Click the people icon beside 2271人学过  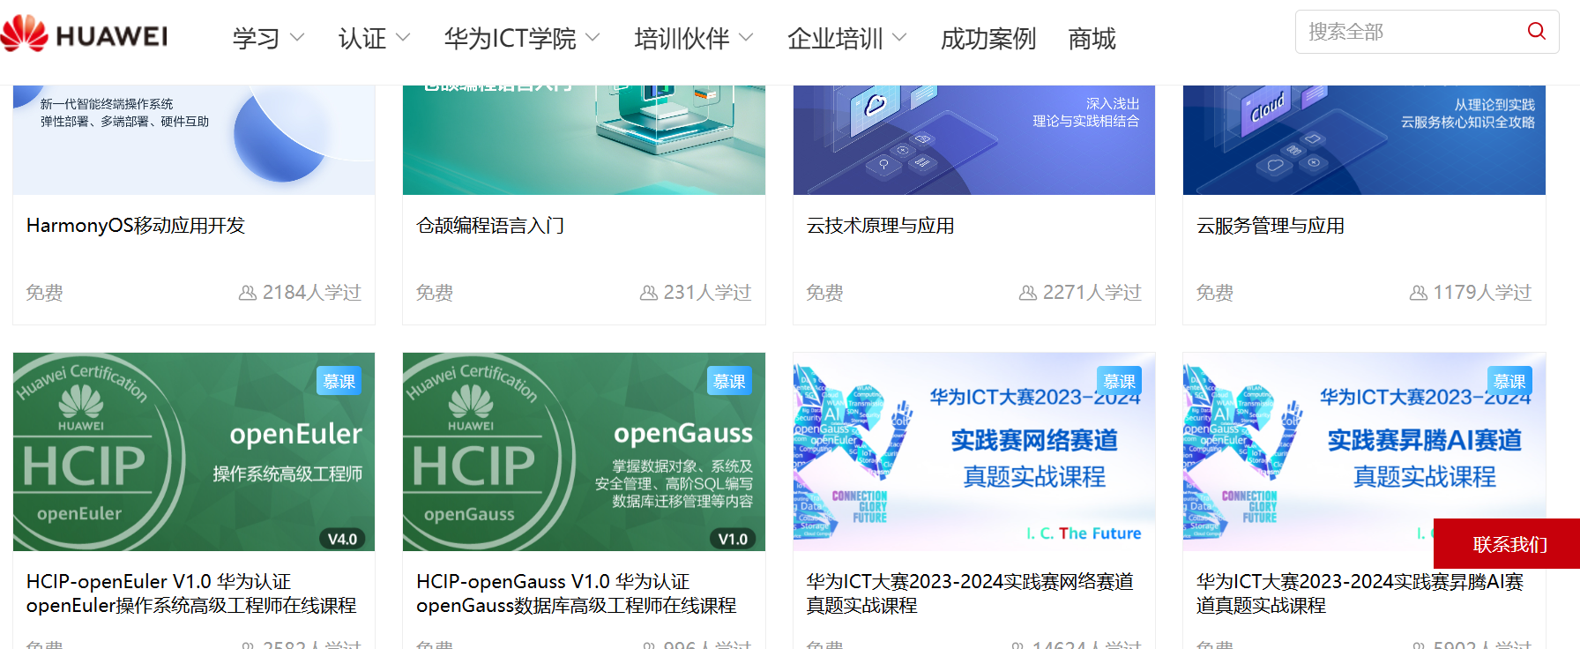pyautogui.click(x=1028, y=293)
